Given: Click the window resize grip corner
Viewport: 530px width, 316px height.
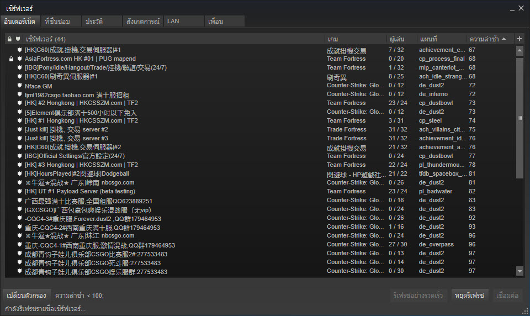Looking at the screenshot, I should tap(525, 312).
